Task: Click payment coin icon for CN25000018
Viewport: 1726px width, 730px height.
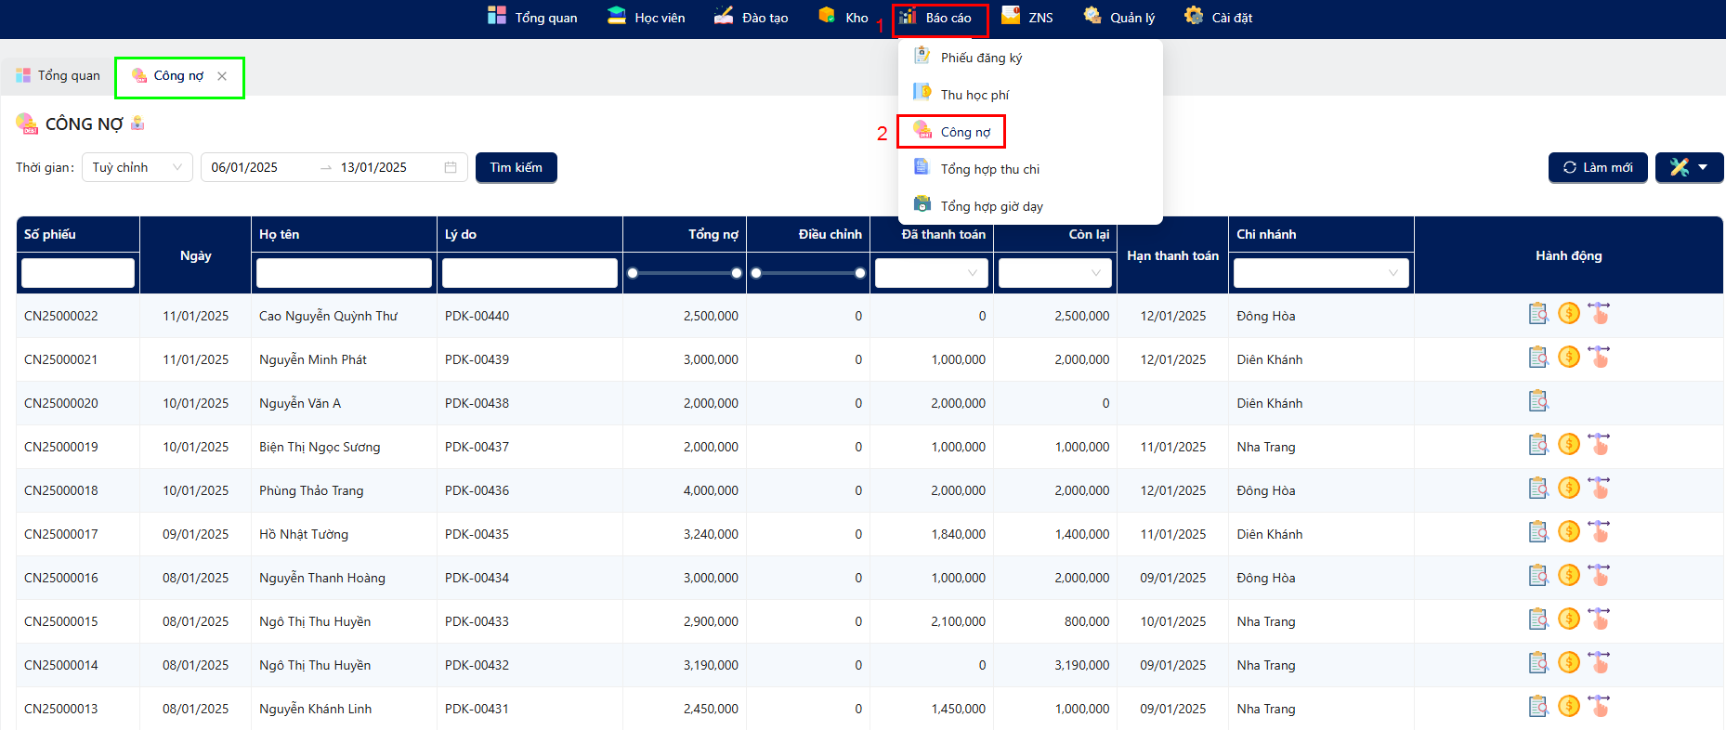Action: point(1569,489)
